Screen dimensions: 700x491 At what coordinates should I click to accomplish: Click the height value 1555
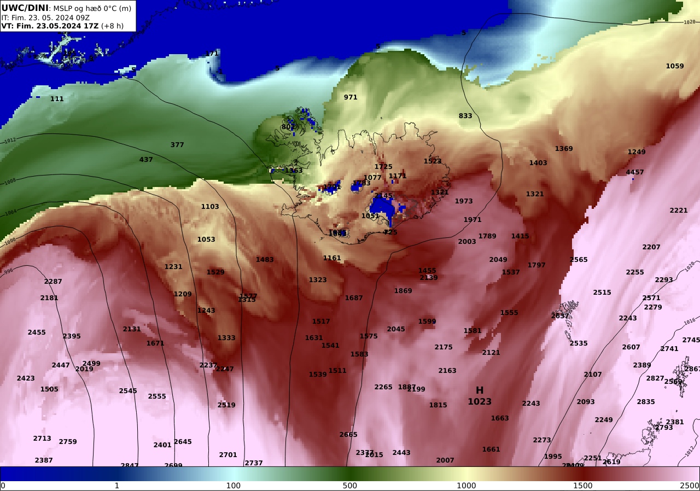click(509, 313)
